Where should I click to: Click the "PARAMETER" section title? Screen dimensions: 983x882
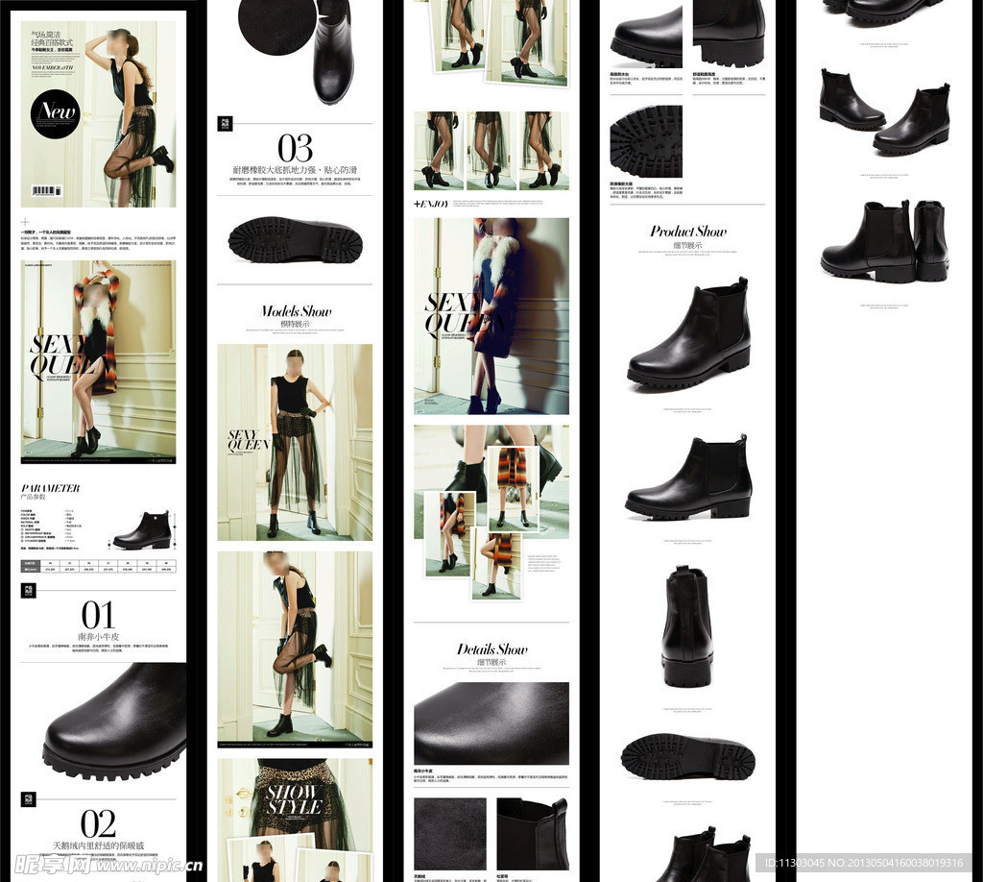tap(51, 488)
